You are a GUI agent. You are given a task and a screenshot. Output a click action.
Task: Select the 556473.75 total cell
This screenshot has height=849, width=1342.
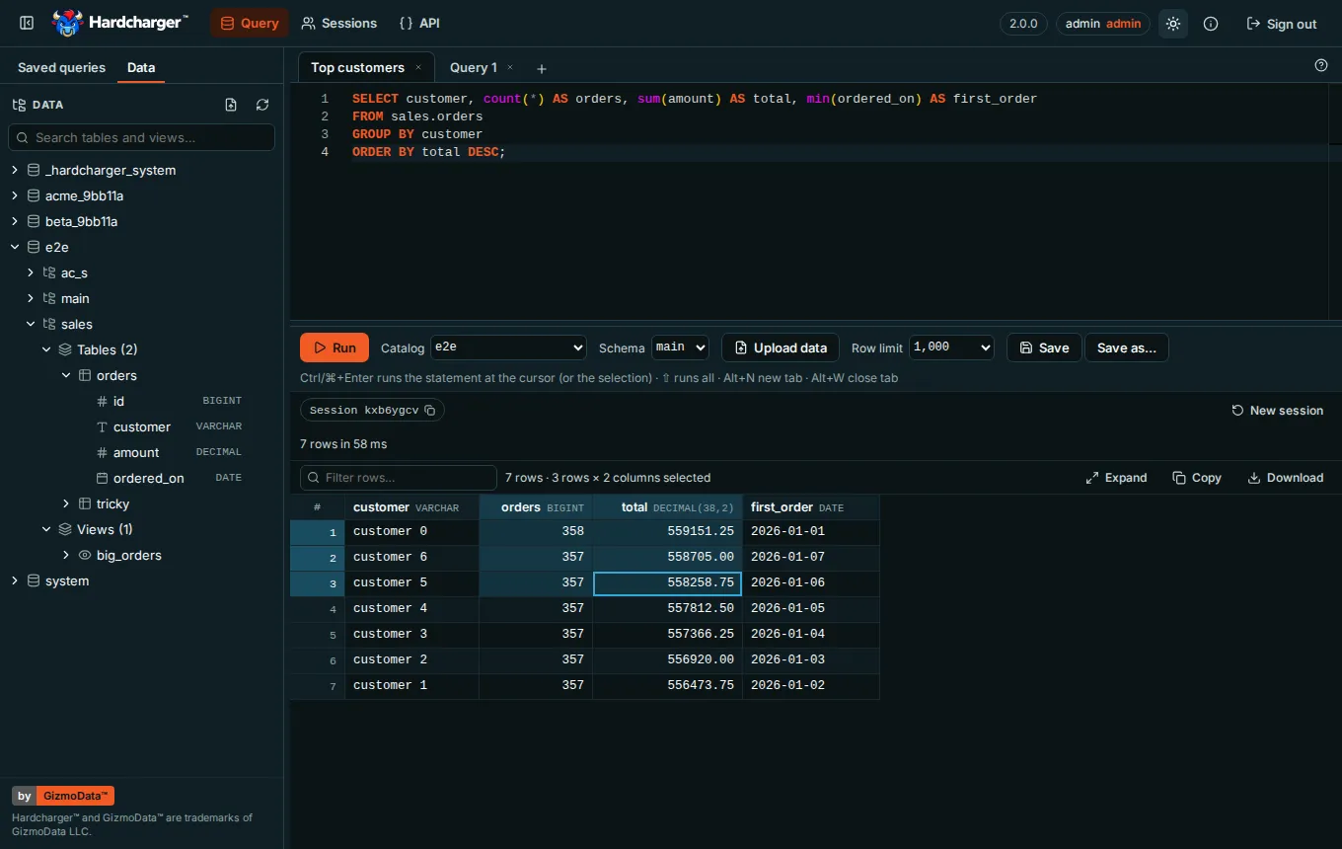point(667,685)
